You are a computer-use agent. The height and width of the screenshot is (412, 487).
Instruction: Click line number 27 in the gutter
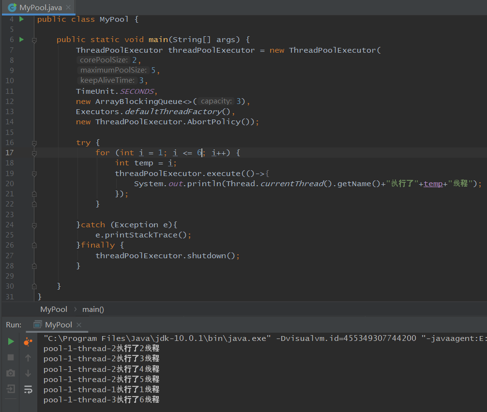point(10,256)
